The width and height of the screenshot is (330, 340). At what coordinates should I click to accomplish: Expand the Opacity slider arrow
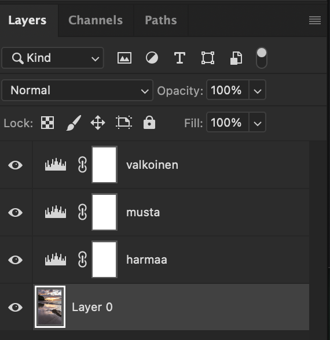click(x=258, y=90)
